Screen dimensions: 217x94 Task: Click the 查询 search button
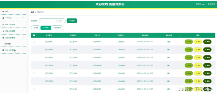point(72,21)
